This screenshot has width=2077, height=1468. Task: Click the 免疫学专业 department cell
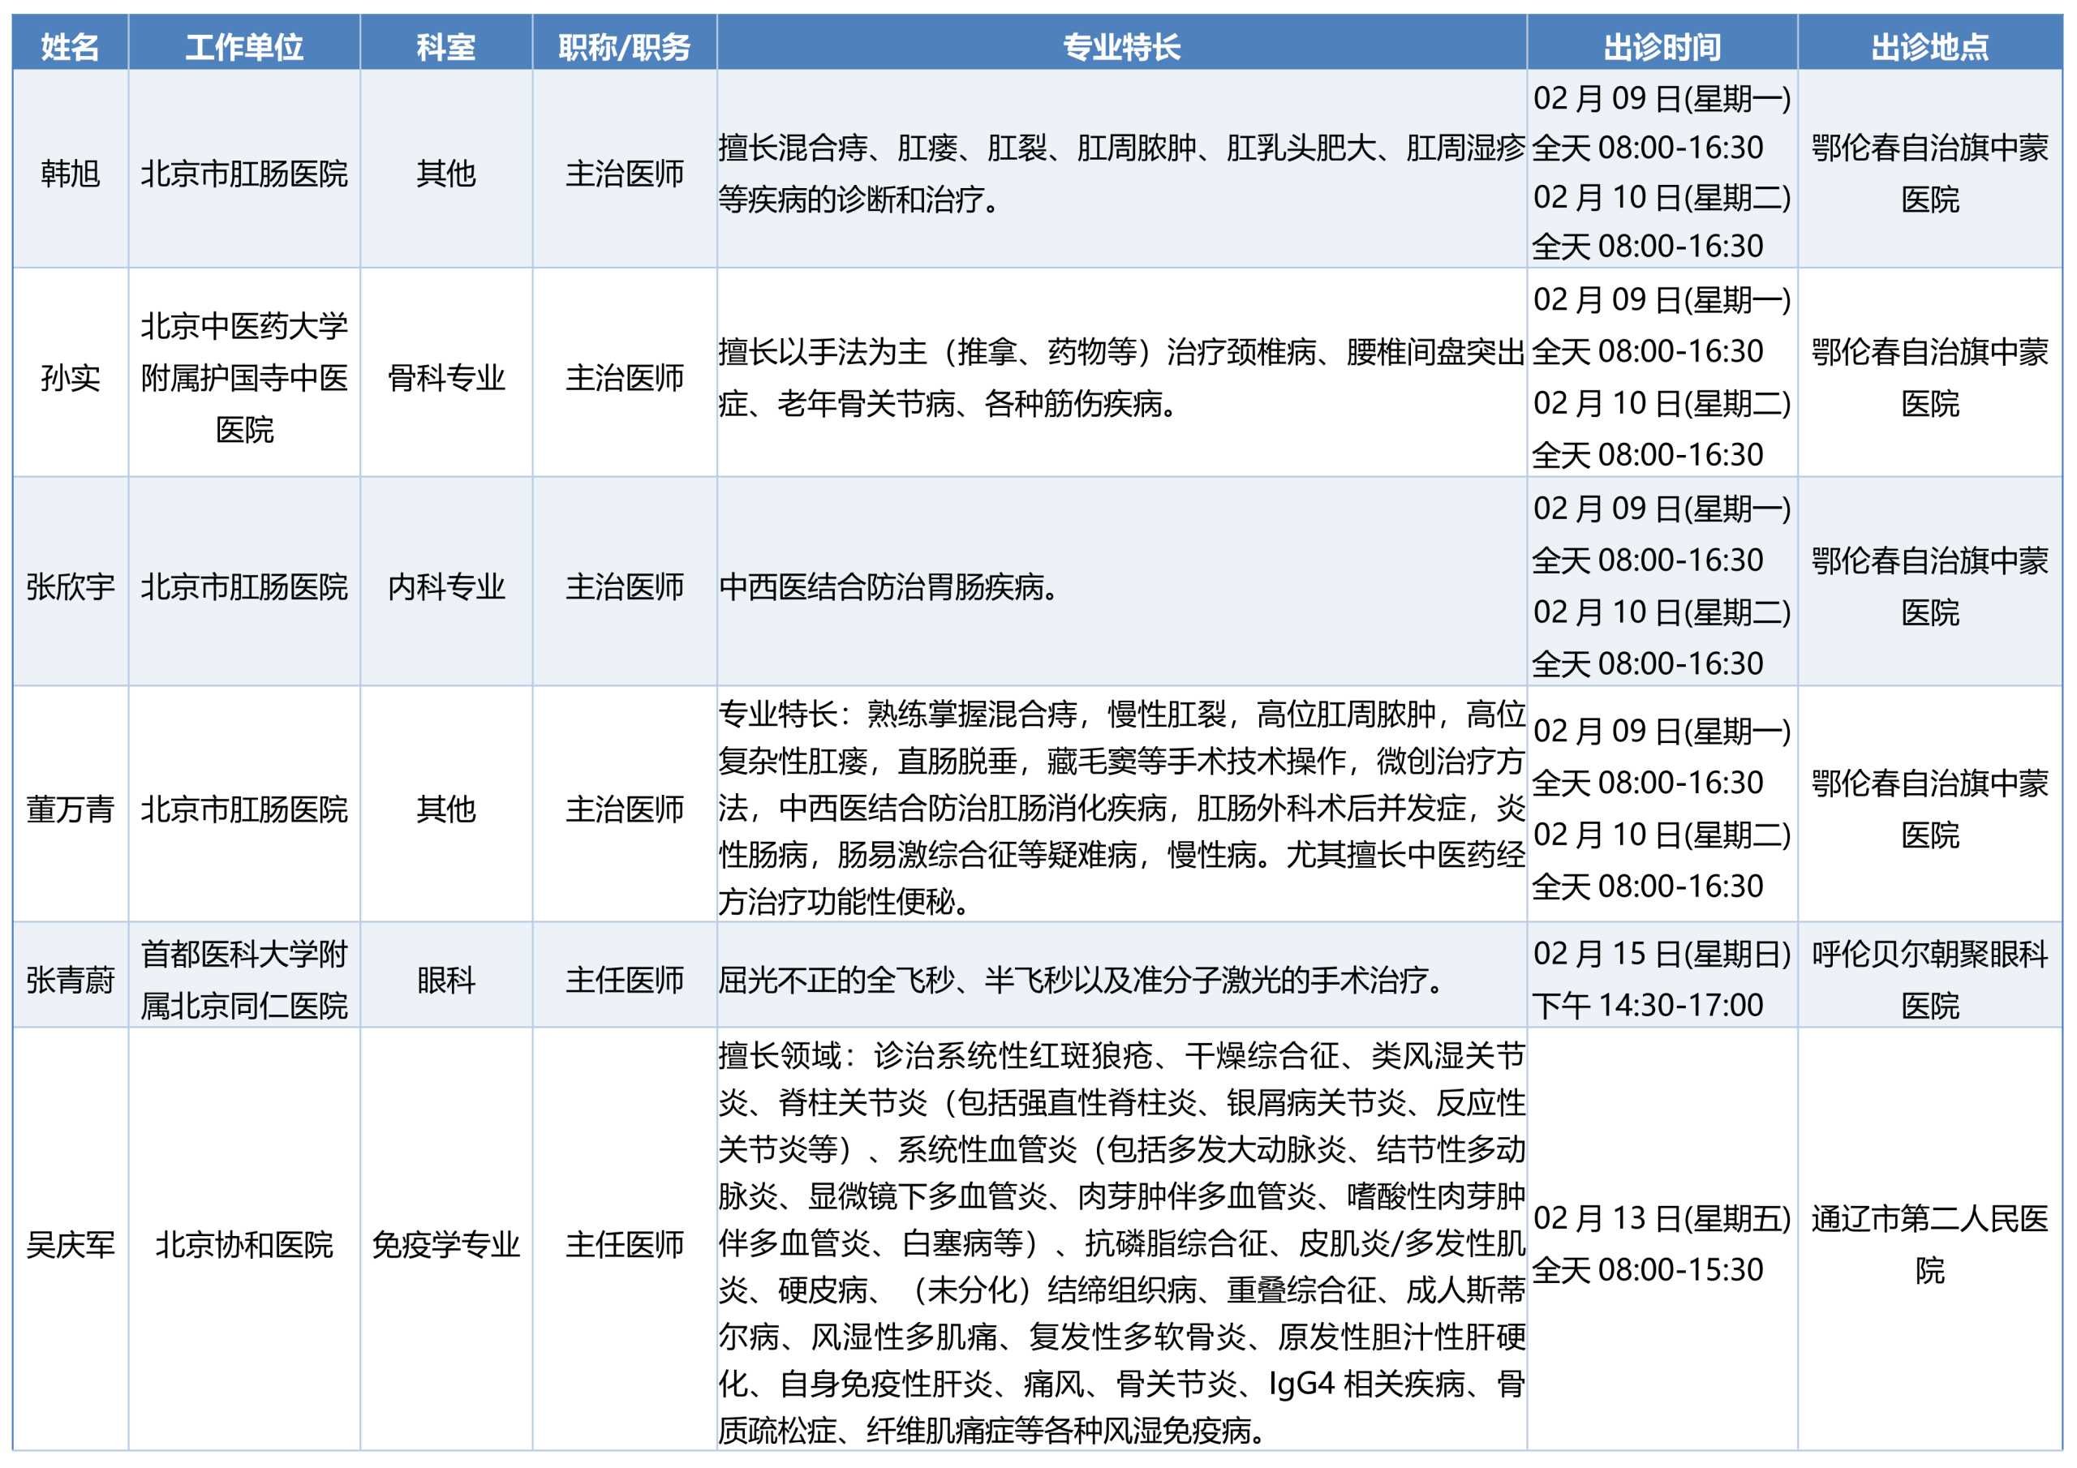(x=446, y=1245)
